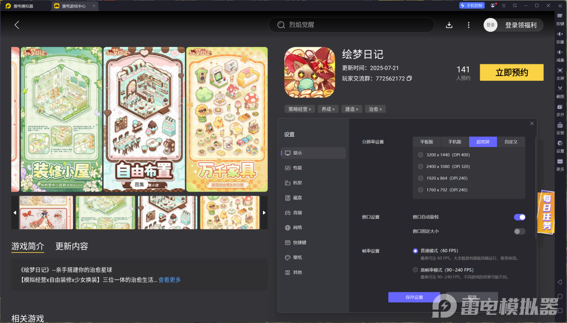This screenshot has width=567, height=323.
Task: Open the 治愈 > tag
Action: point(375,109)
